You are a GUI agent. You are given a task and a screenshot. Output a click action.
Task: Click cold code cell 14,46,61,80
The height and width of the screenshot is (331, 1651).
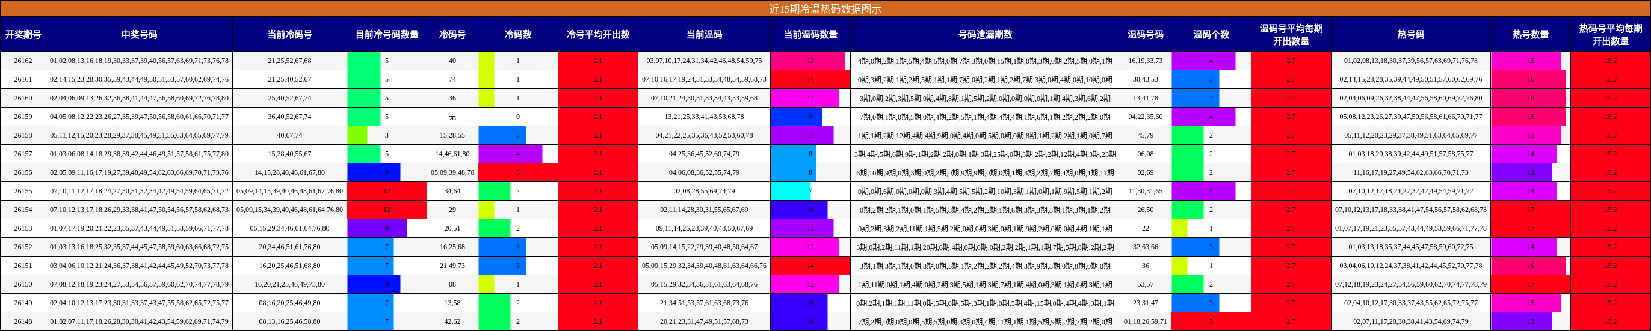coord(452,154)
